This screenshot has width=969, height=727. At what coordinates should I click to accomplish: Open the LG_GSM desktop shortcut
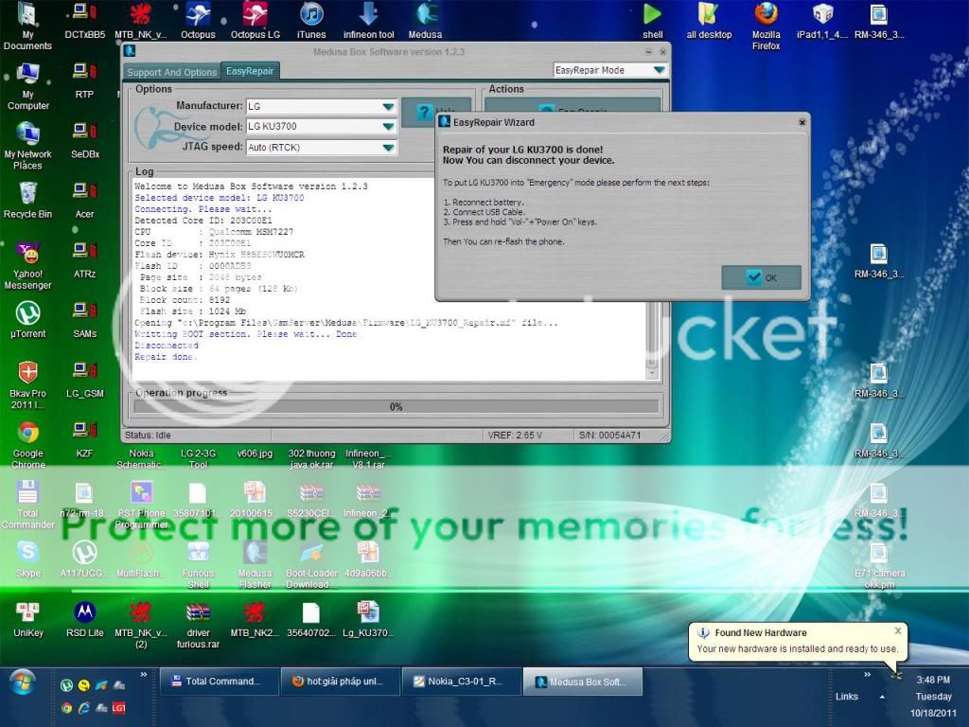tap(84, 381)
